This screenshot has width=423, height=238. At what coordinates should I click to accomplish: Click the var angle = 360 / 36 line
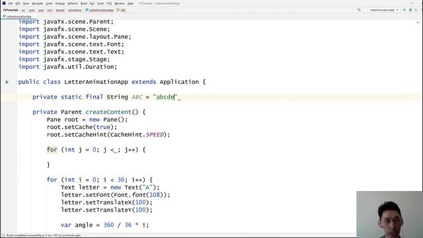[104, 225]
